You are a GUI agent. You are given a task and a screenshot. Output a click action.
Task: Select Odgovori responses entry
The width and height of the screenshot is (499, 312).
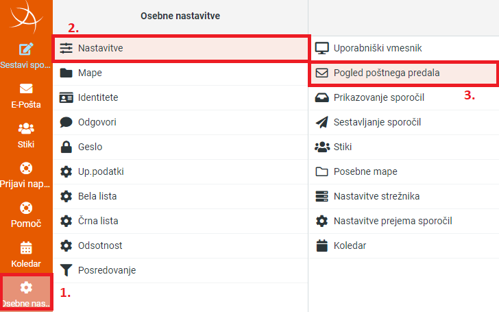180,122
